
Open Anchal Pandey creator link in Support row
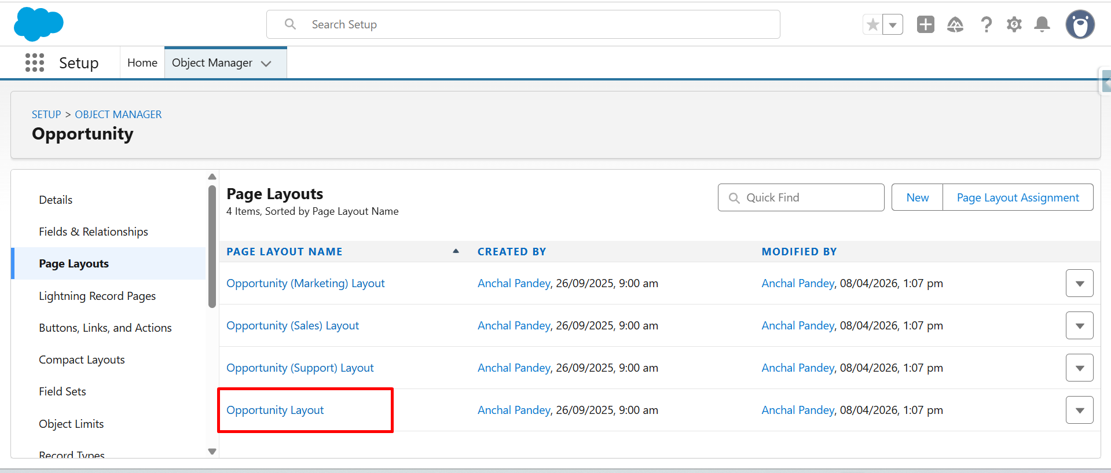pyautogui.click(x=514, y=368)
